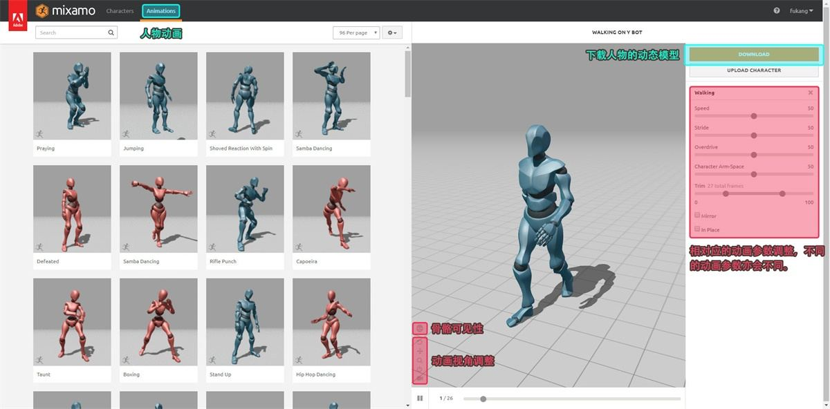The width and height of the screenshot is (830, 409).
Task: Select the zoom camera icon in viewer
Action: [x=420, y=361]
